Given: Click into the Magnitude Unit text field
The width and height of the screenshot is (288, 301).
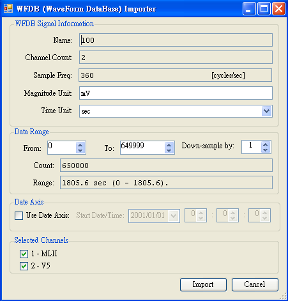Looking at the screenshot, I should [x=176, y=93].
